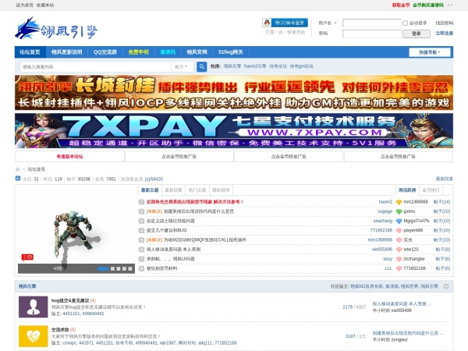This screenshot has width=468, height=351.
Task: Open the QQ交流群 nav menu item
Action: (x=105, y=52)
